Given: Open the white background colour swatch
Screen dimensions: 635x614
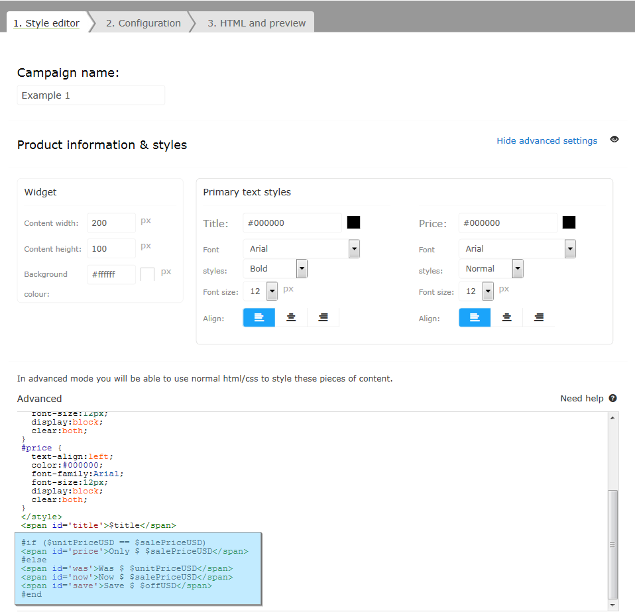Looking at the screenshot, I should coord(147,274).
